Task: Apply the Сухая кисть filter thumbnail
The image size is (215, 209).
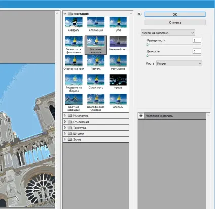Action: click(x=96, y=80)
